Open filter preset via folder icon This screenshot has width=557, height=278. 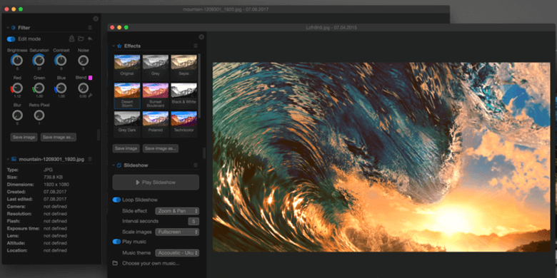pos(81,38)
